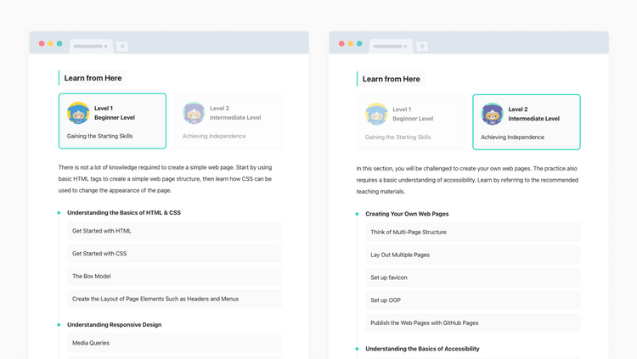Click Learn from Here heading in right window
This screenshot has height=359, width=637.
point(392,79)
